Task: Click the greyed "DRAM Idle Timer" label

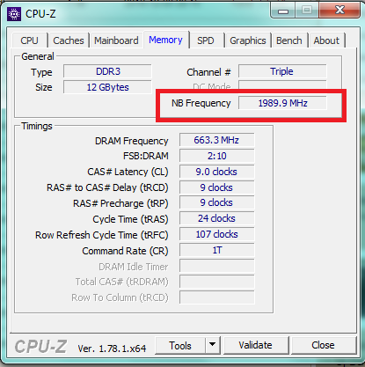Action: 134,267
